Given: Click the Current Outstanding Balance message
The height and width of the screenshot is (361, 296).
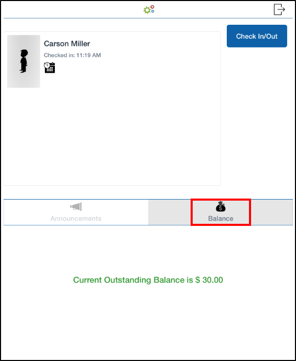Looking at the screenshot, I should click(148, 280).
